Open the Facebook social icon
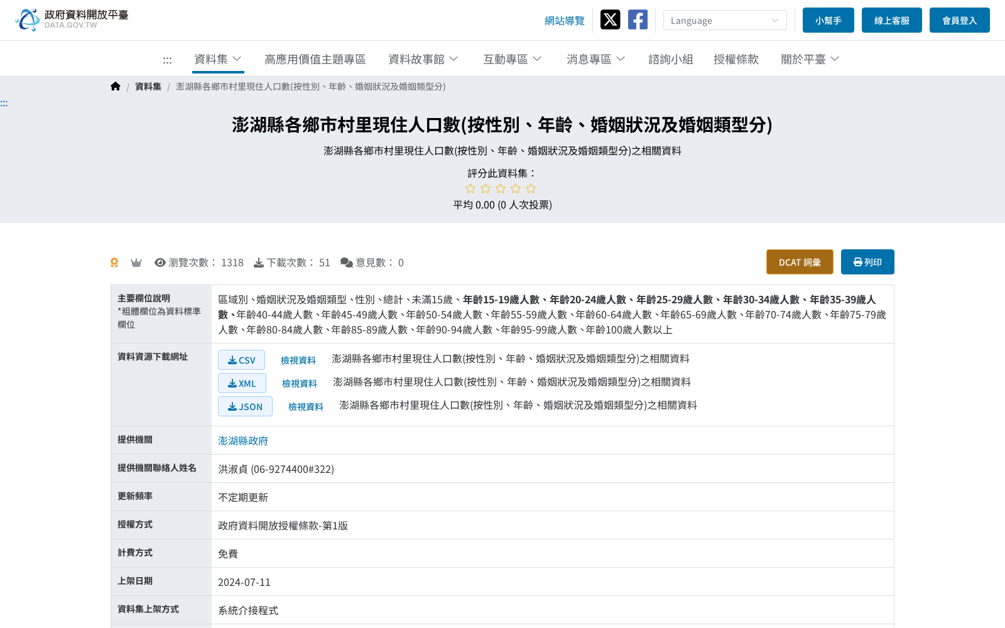1005x628 pixels. tap(638, 19)
